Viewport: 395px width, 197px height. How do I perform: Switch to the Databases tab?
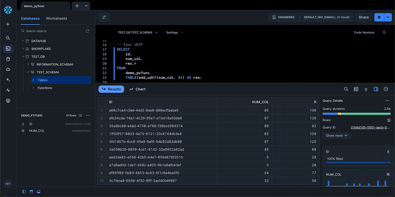(x=30, y=18)
